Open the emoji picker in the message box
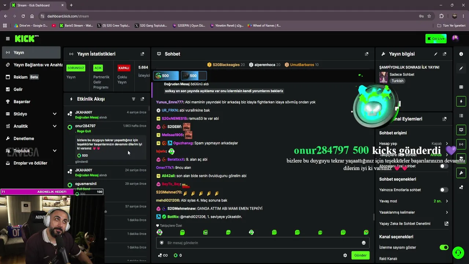 (363, 243)
